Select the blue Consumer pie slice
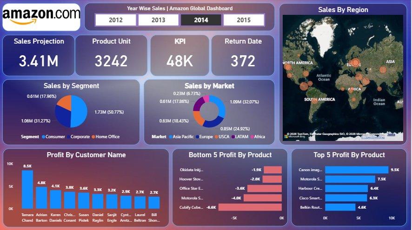 (80, 111)
